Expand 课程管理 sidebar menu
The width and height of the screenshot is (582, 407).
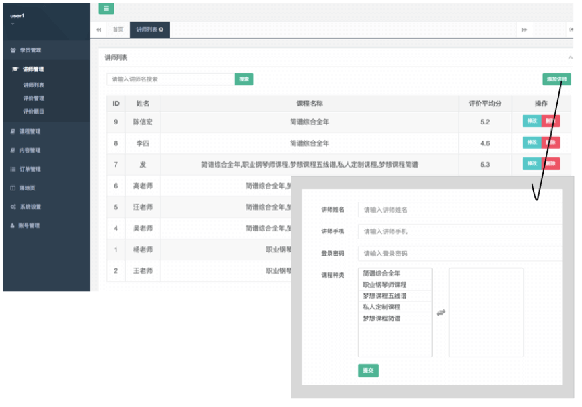click(x=30, y=131)
